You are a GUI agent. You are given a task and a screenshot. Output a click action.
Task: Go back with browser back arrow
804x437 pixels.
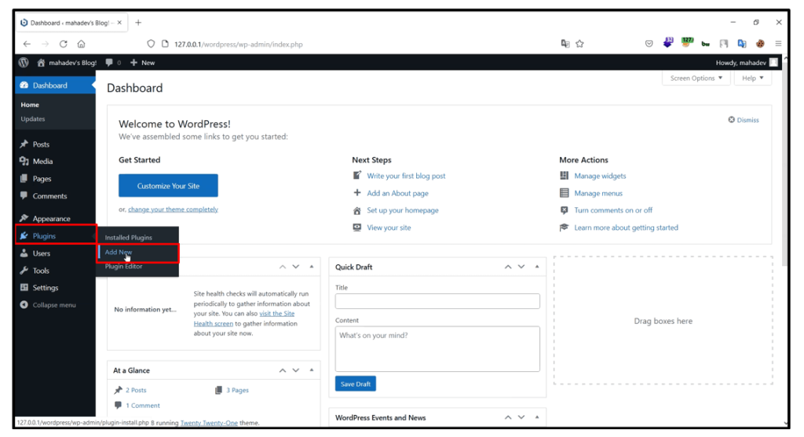[x=27, y=44]
